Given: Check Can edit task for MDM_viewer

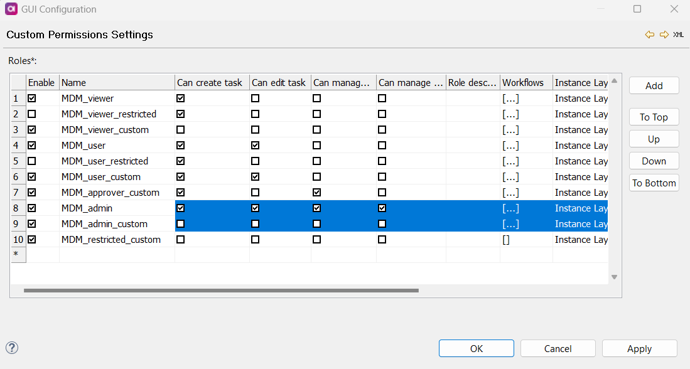Looking at the screenshot, I should 255,98.
